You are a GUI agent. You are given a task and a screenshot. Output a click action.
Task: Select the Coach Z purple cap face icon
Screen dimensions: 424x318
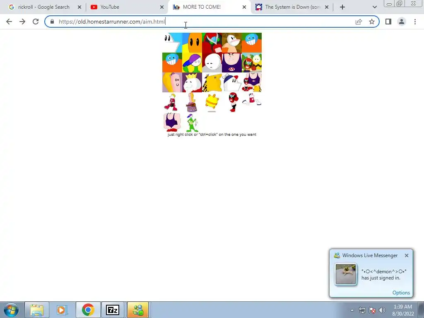pos(192,63)
